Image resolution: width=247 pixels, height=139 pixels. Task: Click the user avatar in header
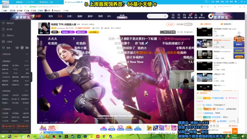211,16
